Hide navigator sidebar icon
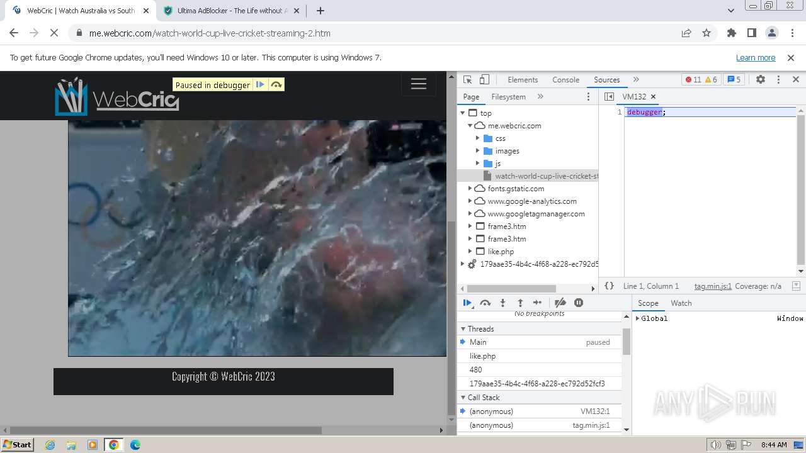Image resolution: width=806 pixels, height=453 pixels. 609,97
